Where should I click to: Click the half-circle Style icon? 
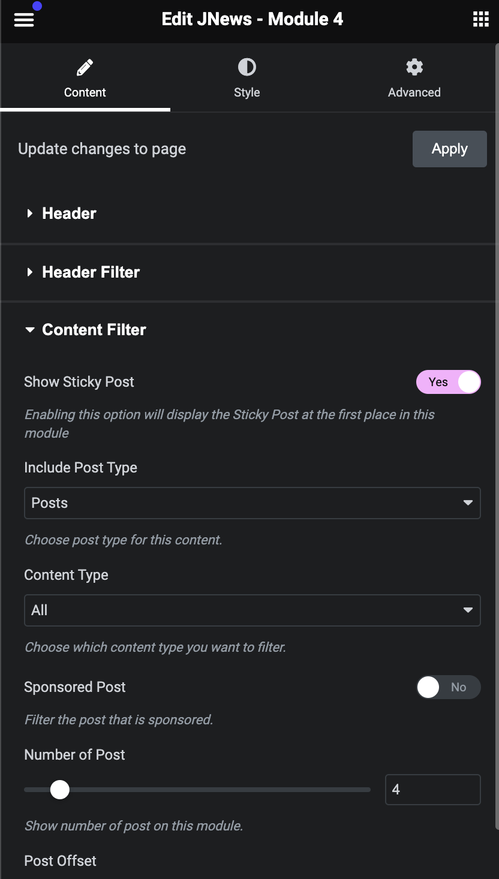(x=247, y=67)
